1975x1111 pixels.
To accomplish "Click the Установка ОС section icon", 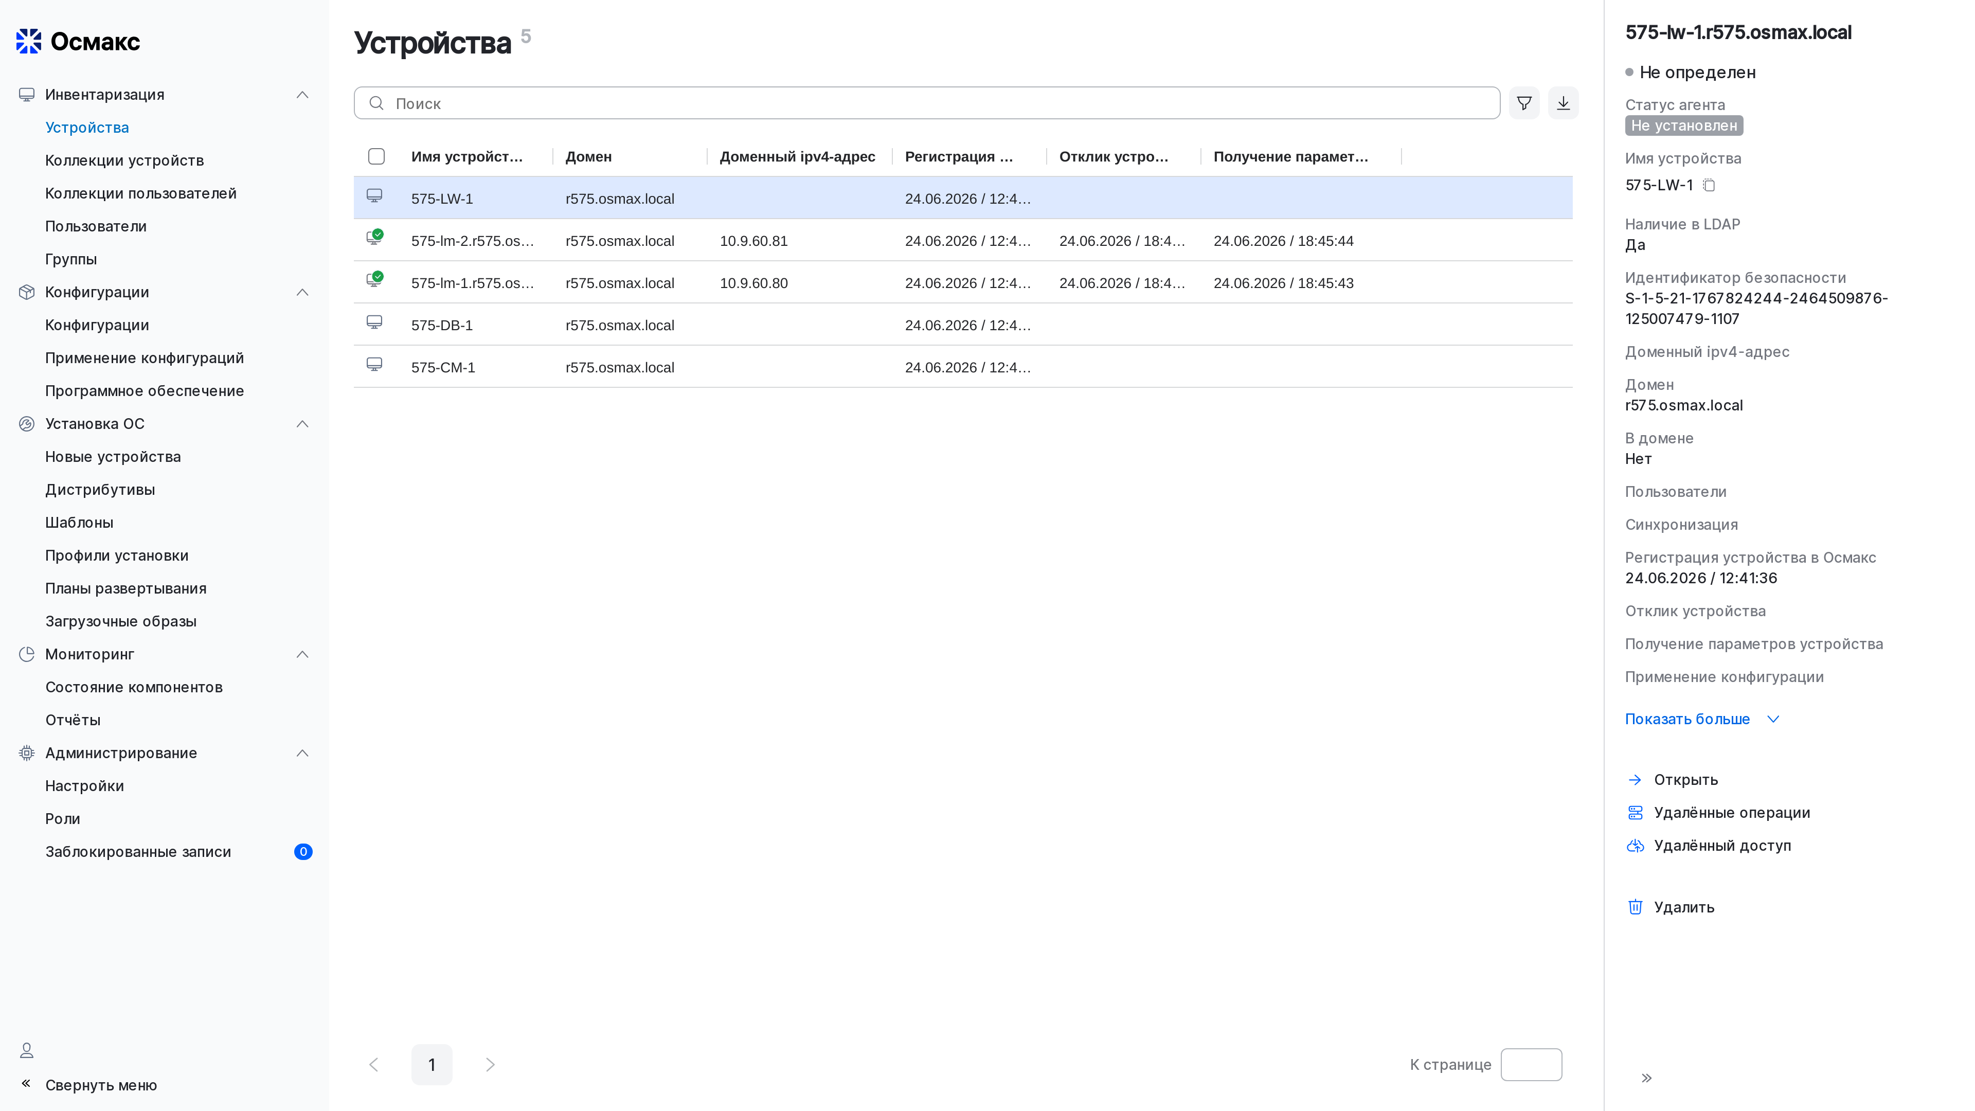I will [27, 424].
